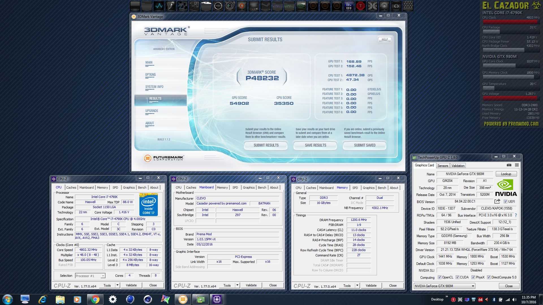The height and width of the screenshot is (305, 543).
Task: Switch to the Sensors tab in GPU-Z
Action: [x=443, y=166]
